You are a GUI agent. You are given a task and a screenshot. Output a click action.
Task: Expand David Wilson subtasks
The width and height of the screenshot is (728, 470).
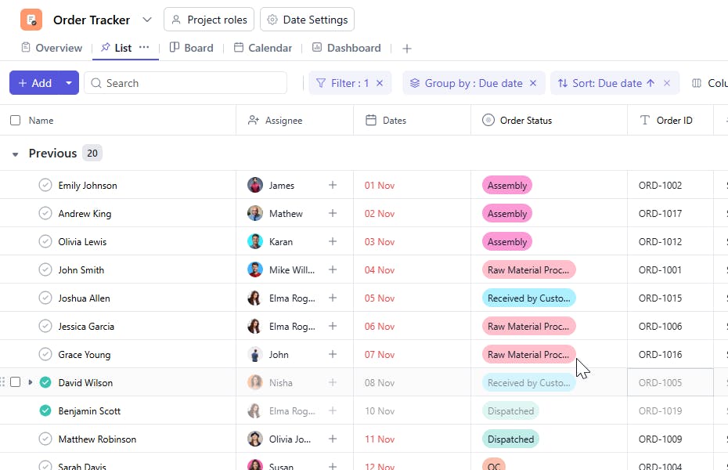pos(31,383)
